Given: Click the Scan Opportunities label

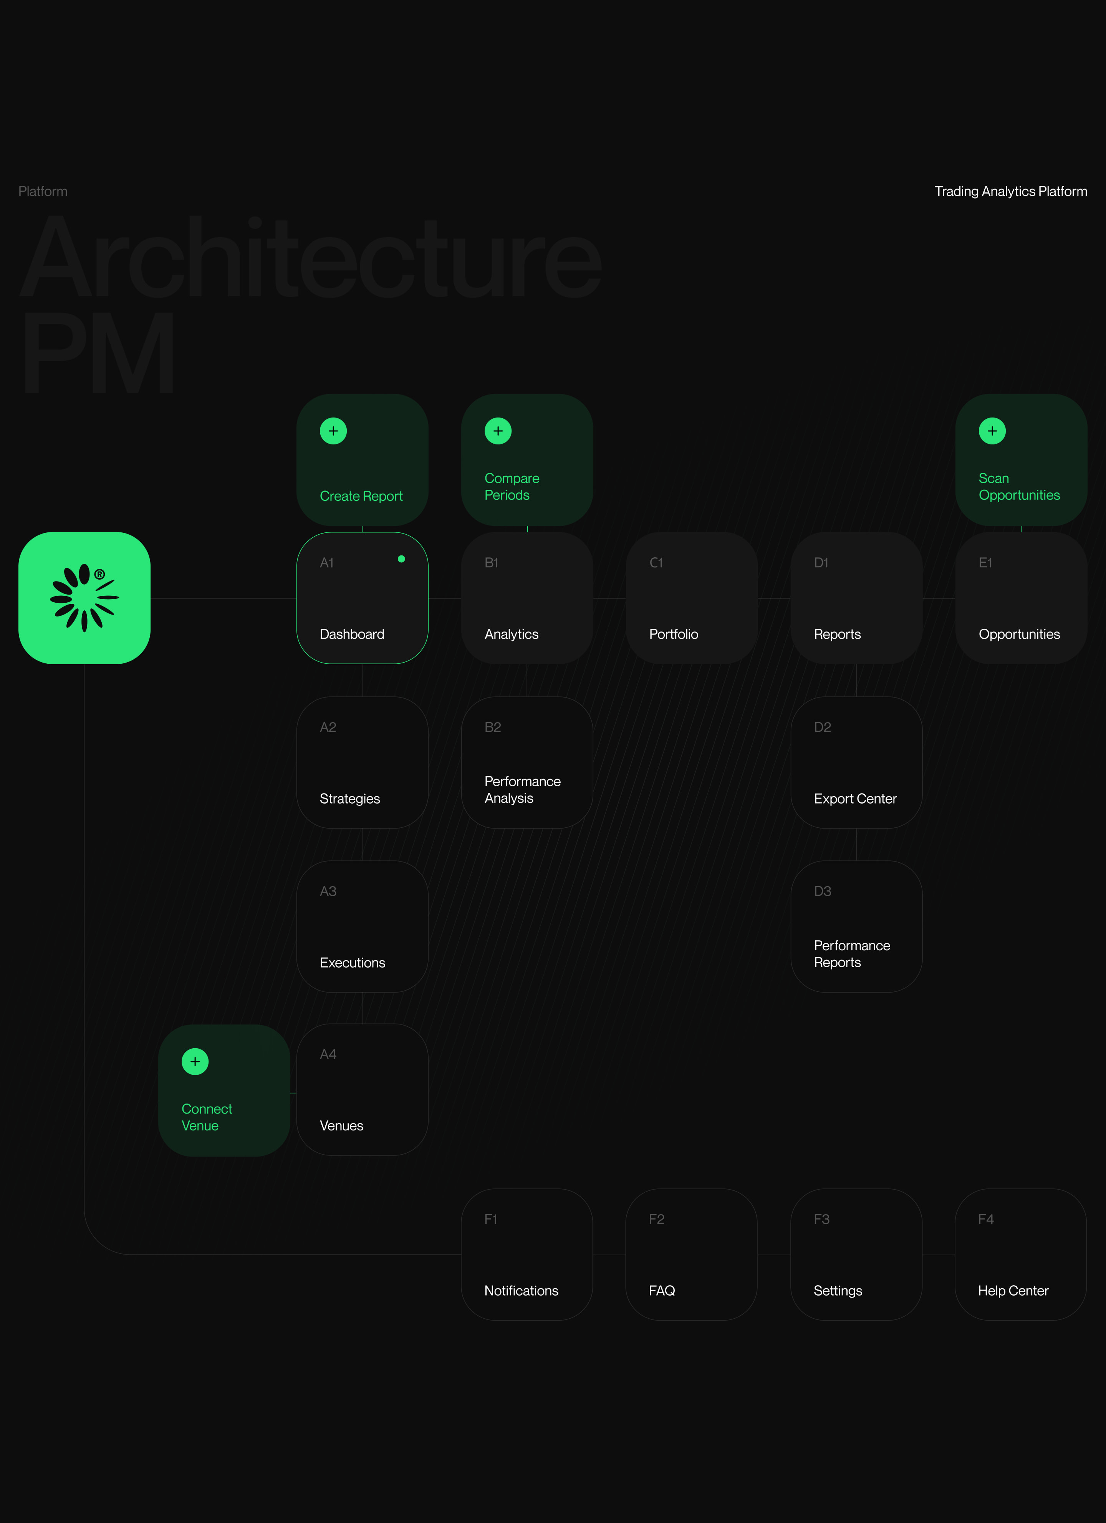Looking at the screenshot, I should (x=1019, y=487).
